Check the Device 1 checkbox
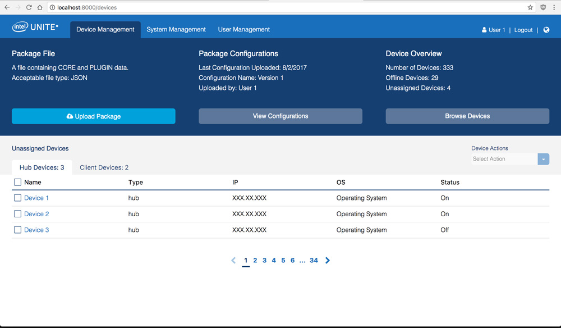The width and height of the screenshot is (561, 328). (17, 198)
